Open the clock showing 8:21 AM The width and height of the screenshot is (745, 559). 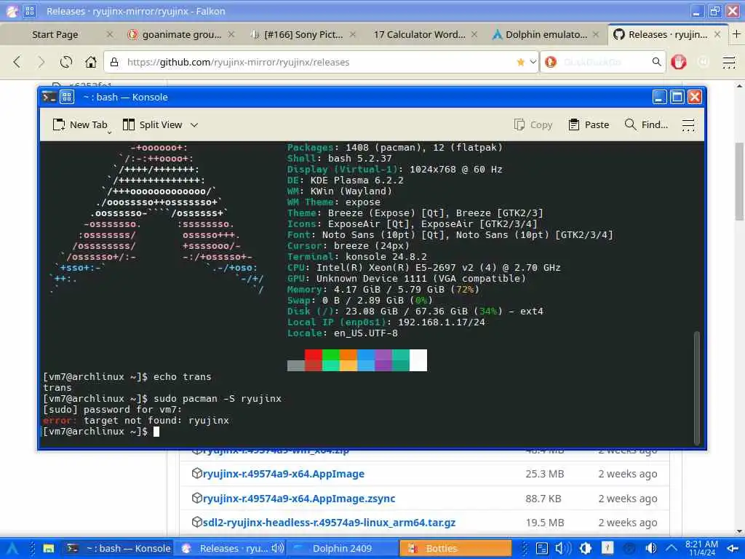702,548
